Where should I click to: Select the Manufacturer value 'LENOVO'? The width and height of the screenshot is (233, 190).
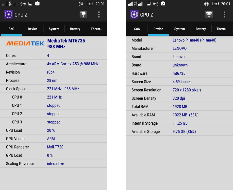(x=179, y=48)
